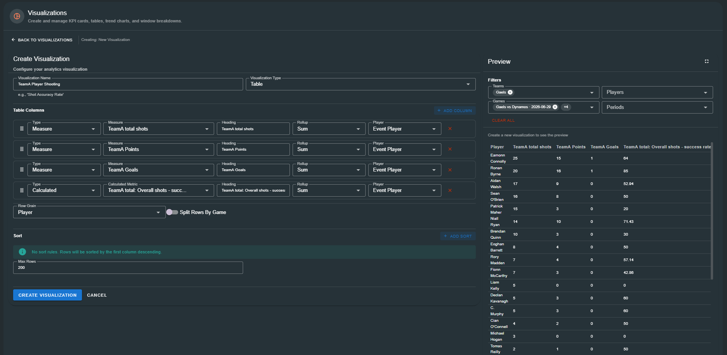
Task: Edit the Visualization Name field
Action: (128, 84)
